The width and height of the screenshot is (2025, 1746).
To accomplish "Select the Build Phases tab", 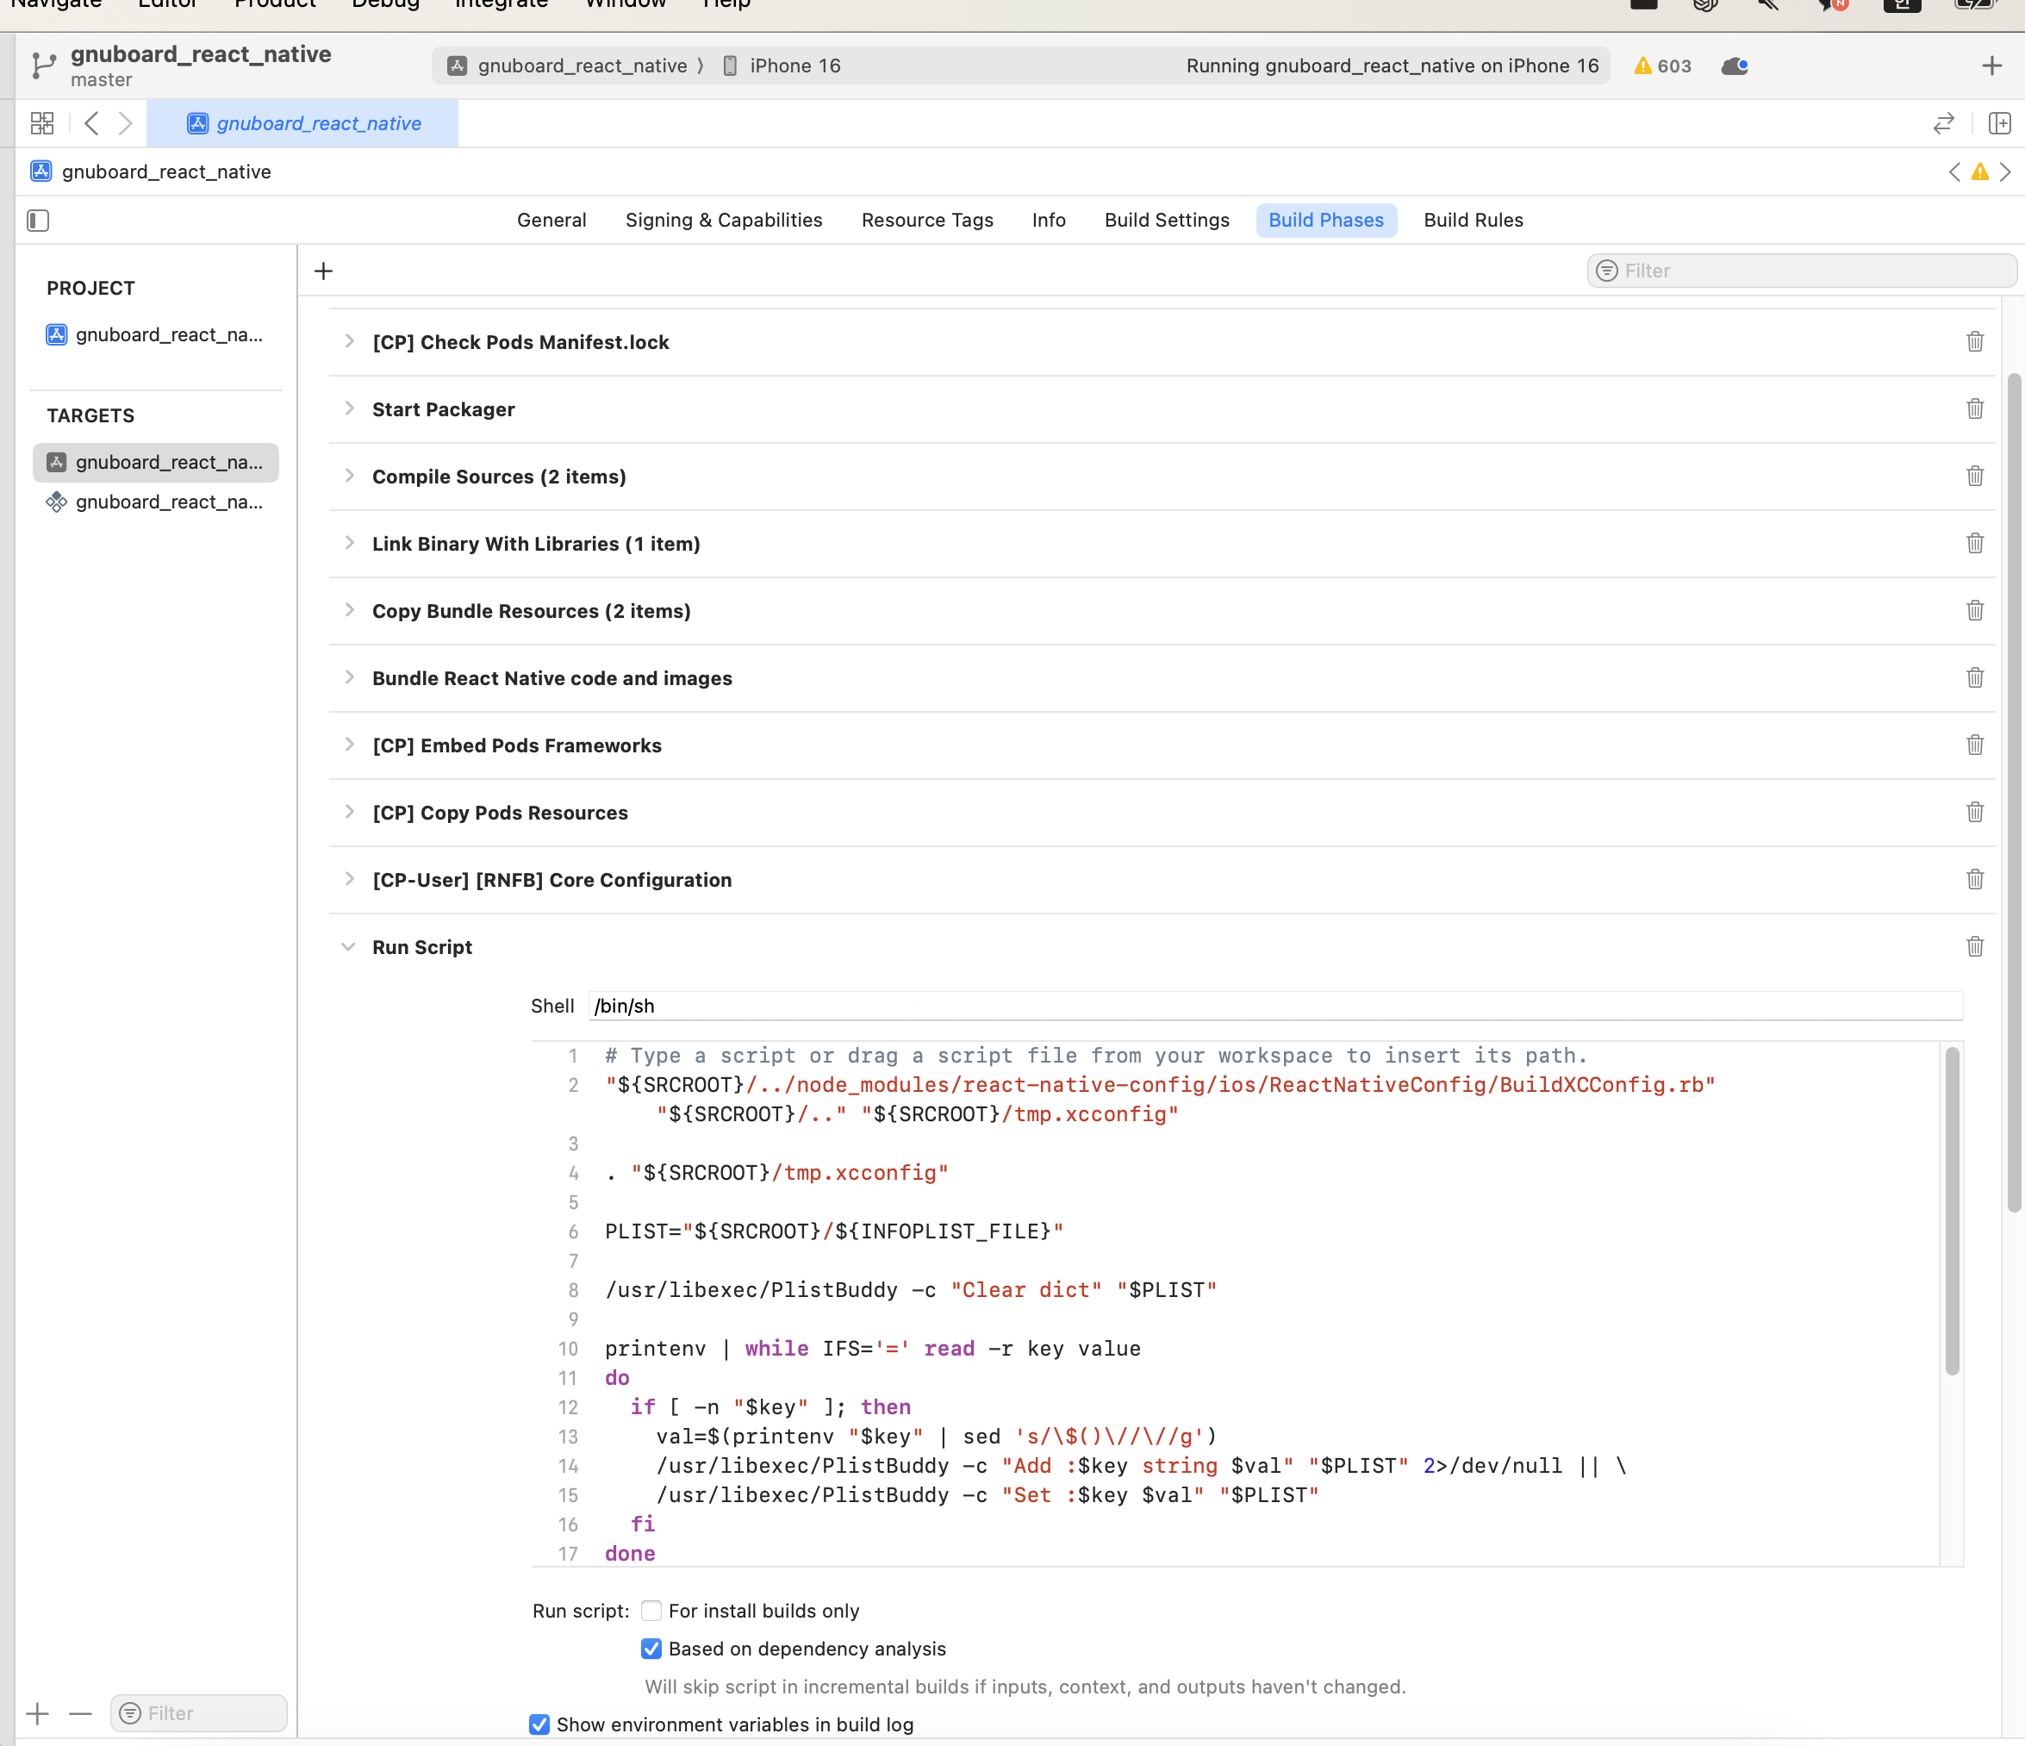I will (1326, 220).
